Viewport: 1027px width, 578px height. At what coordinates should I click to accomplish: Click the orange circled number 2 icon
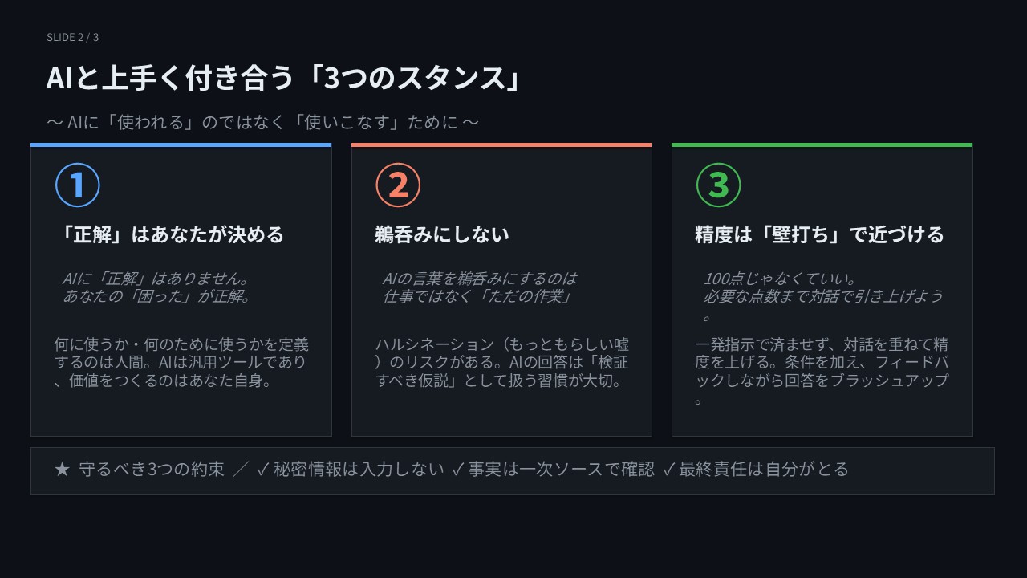398,185
